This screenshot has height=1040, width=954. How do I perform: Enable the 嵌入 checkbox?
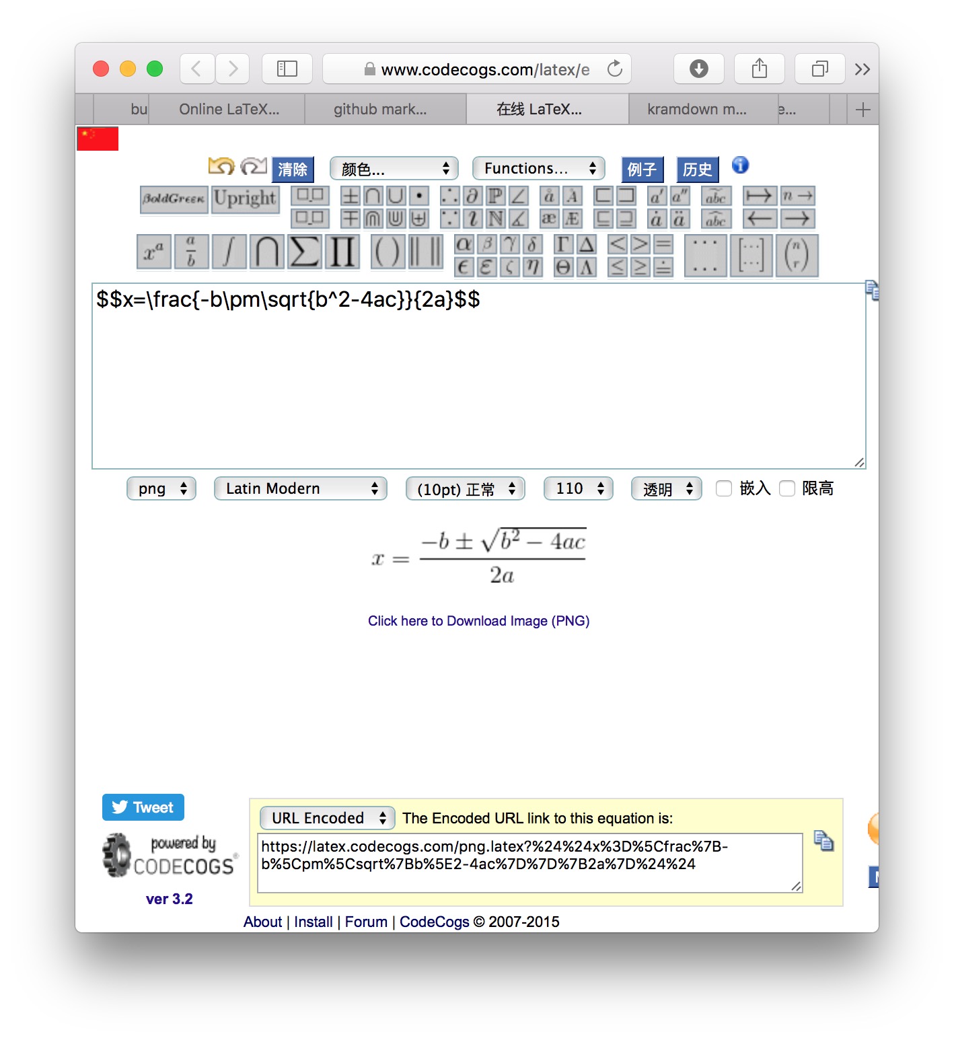coord(724,489)
